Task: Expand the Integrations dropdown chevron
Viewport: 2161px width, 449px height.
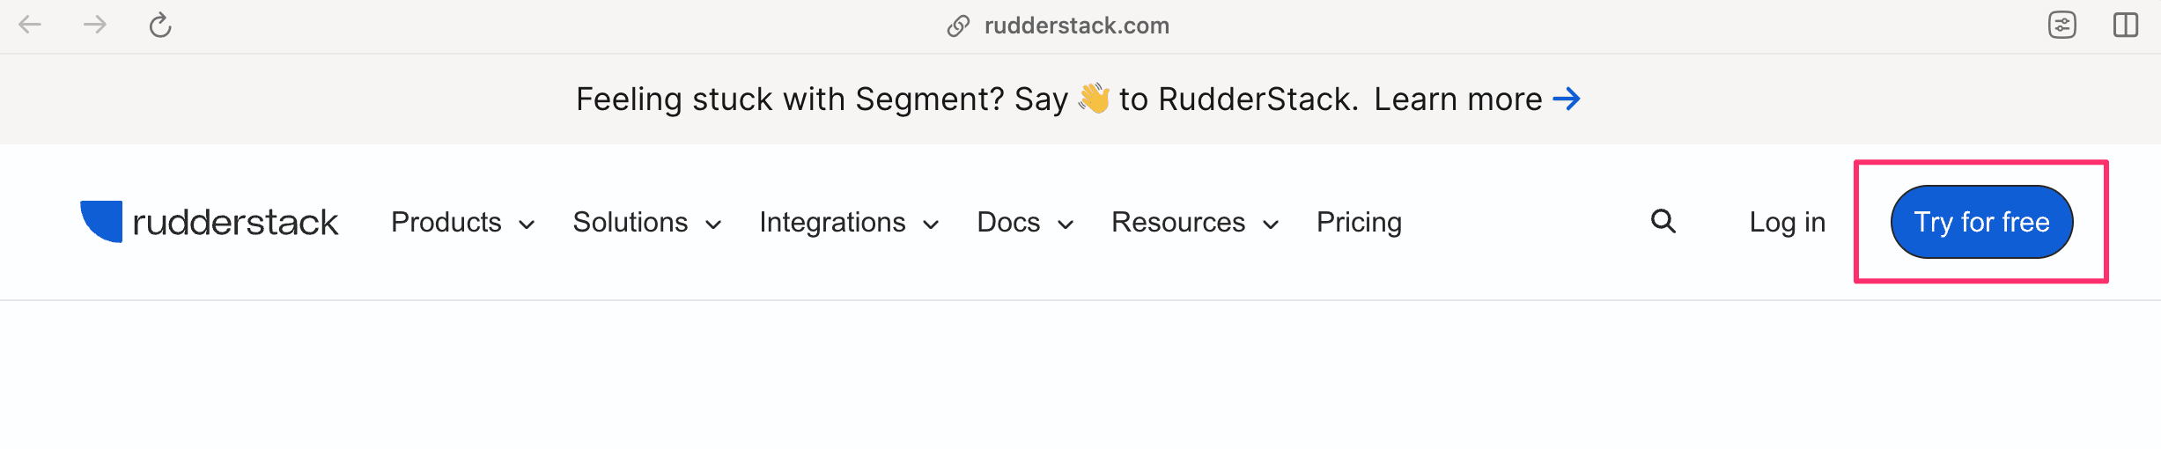Action: [x=931, y=224]
